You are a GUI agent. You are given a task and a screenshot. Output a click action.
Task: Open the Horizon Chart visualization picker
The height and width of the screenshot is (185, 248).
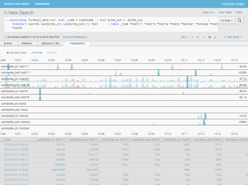point(17,53)
